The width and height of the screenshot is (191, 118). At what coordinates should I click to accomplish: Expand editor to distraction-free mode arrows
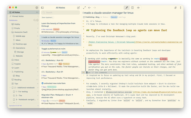pos(84,8)
